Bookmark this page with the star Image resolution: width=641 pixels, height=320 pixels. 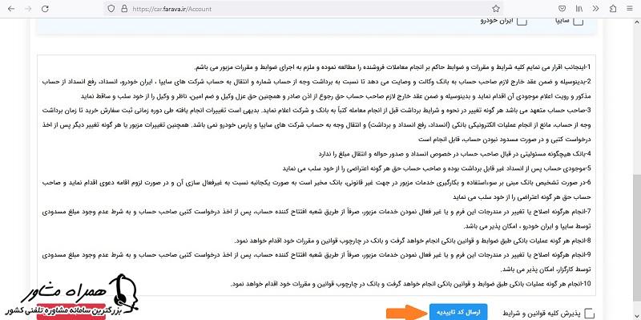coord(496,9)
